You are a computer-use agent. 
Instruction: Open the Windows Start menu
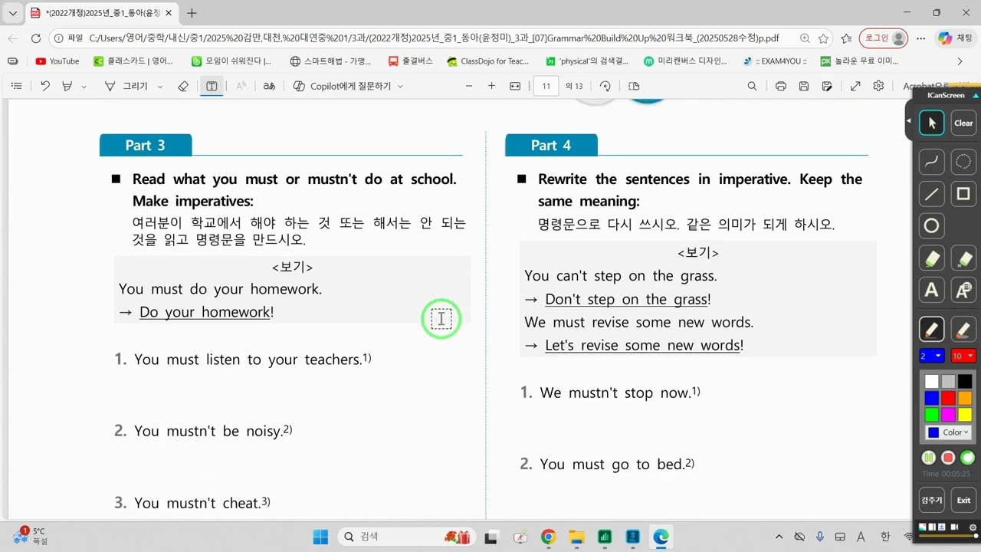click(320, 537)
